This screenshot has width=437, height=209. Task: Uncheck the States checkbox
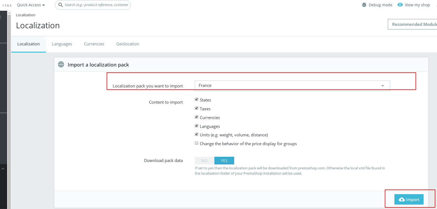197,100
